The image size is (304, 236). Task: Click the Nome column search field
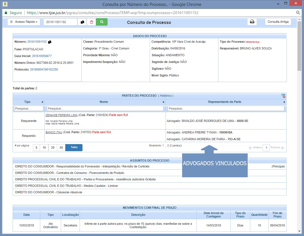pyautogui.click(x=105, y=108)
